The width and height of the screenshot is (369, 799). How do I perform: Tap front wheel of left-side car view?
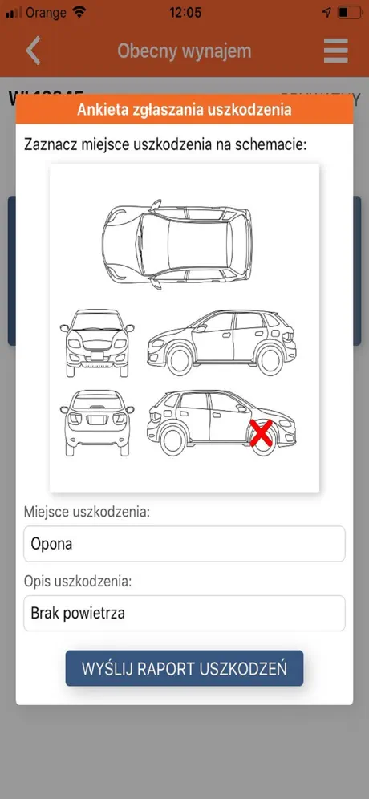[x=180, y=359]
